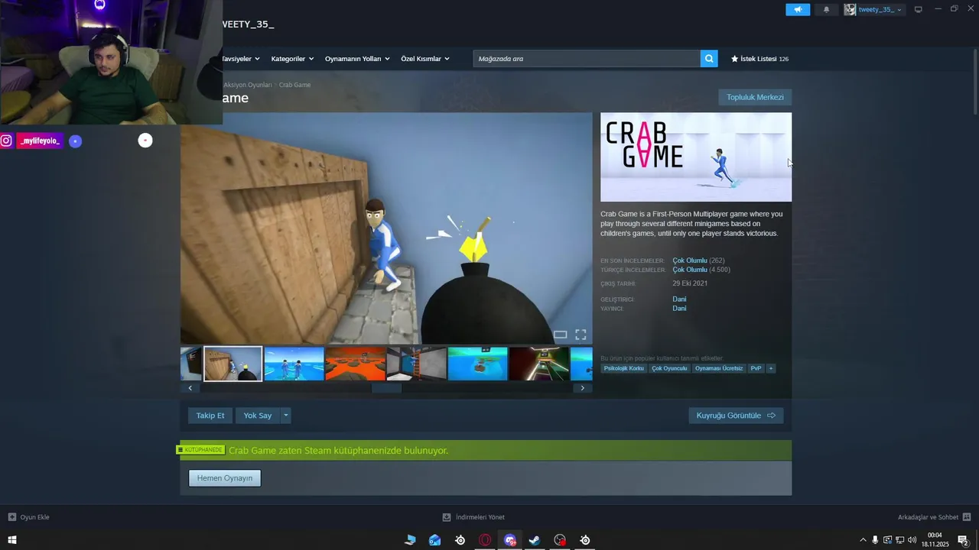The width and height of the screenshot is (979, 550).
Task: Click the store search magnifier button
Action: coord(709,59)
